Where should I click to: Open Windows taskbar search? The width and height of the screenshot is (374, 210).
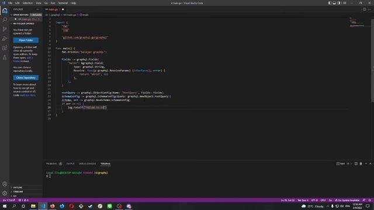[x=14, y=206]
